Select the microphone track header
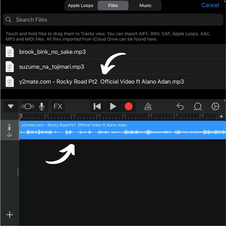 click(x=10, y=130)
